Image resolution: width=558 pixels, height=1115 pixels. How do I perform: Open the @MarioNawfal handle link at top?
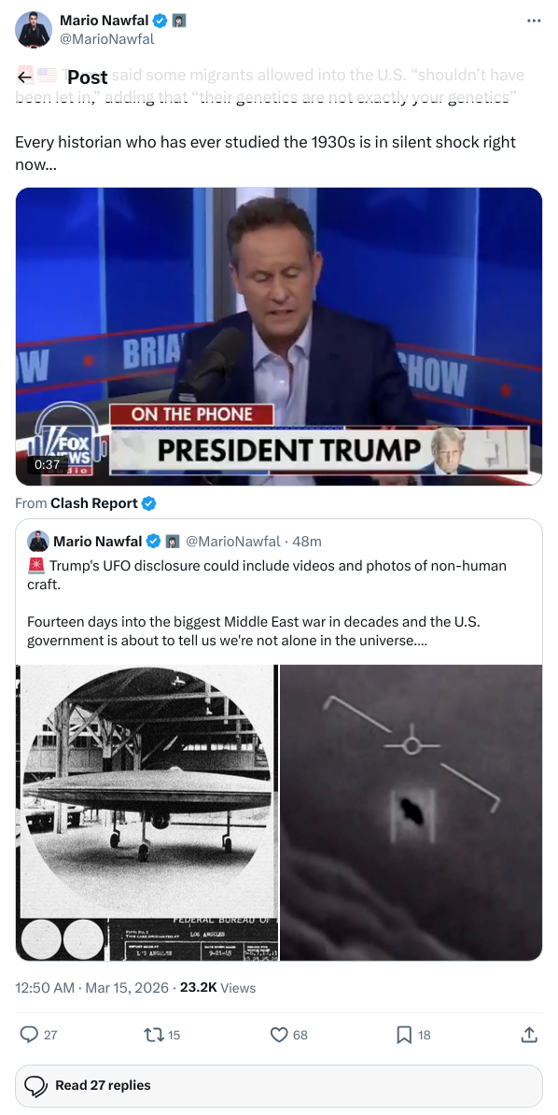(106, 39)
